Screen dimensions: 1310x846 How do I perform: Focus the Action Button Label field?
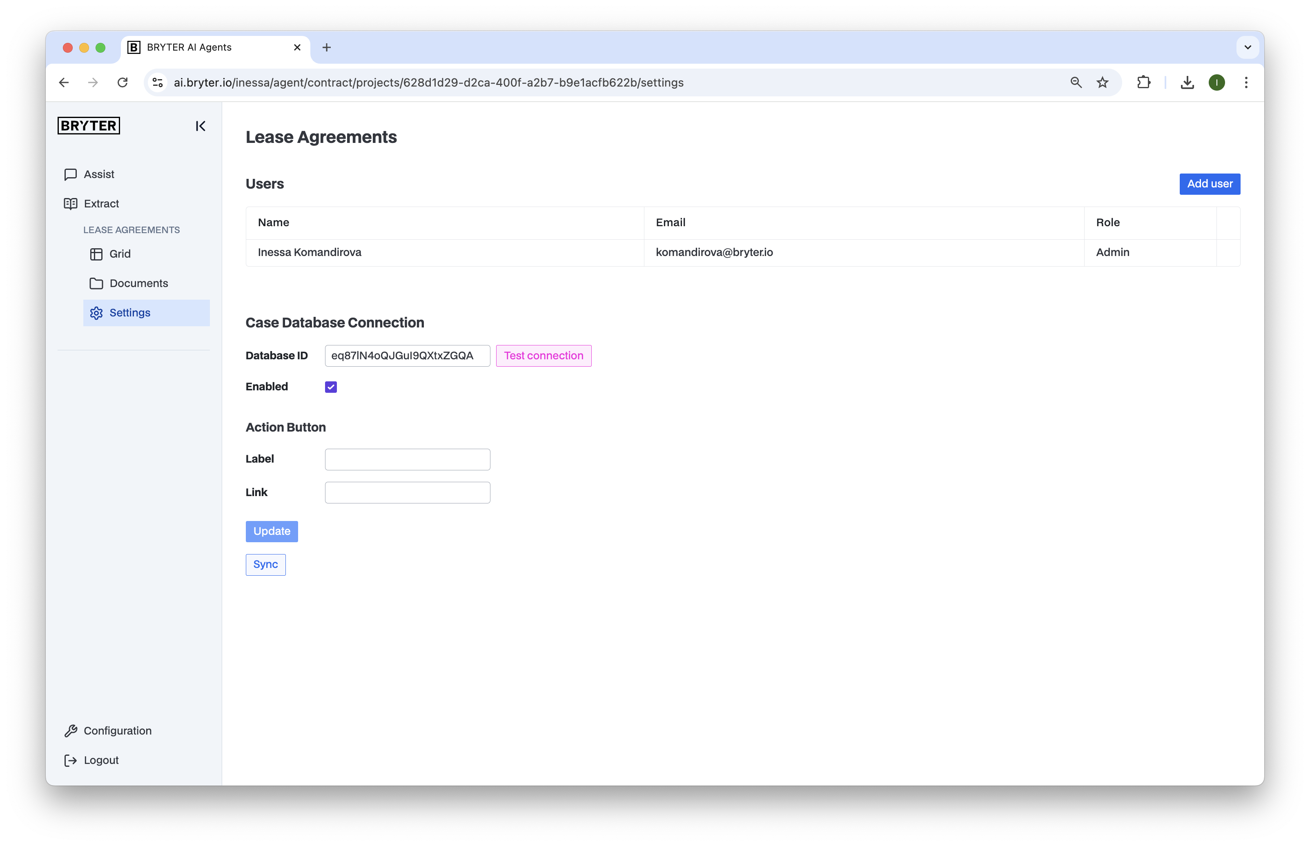(407, 459)
